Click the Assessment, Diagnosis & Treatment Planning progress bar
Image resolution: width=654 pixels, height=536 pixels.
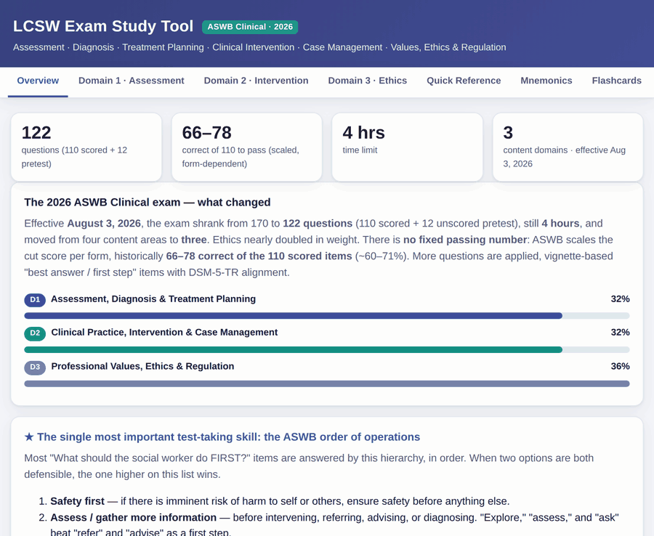click(x=327, y=316)
